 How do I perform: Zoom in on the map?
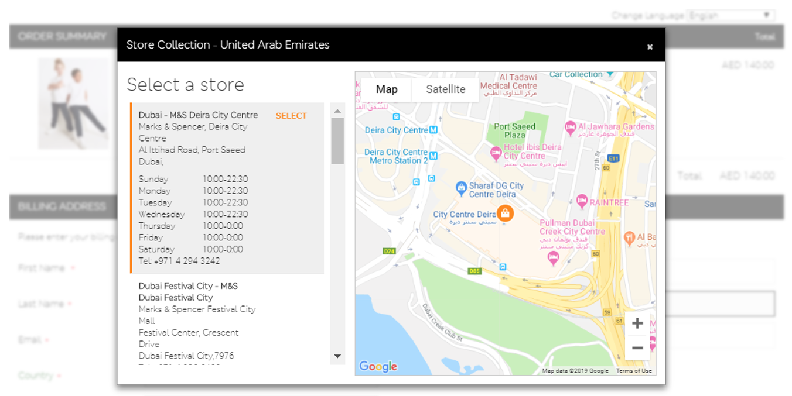click(637, 323)
